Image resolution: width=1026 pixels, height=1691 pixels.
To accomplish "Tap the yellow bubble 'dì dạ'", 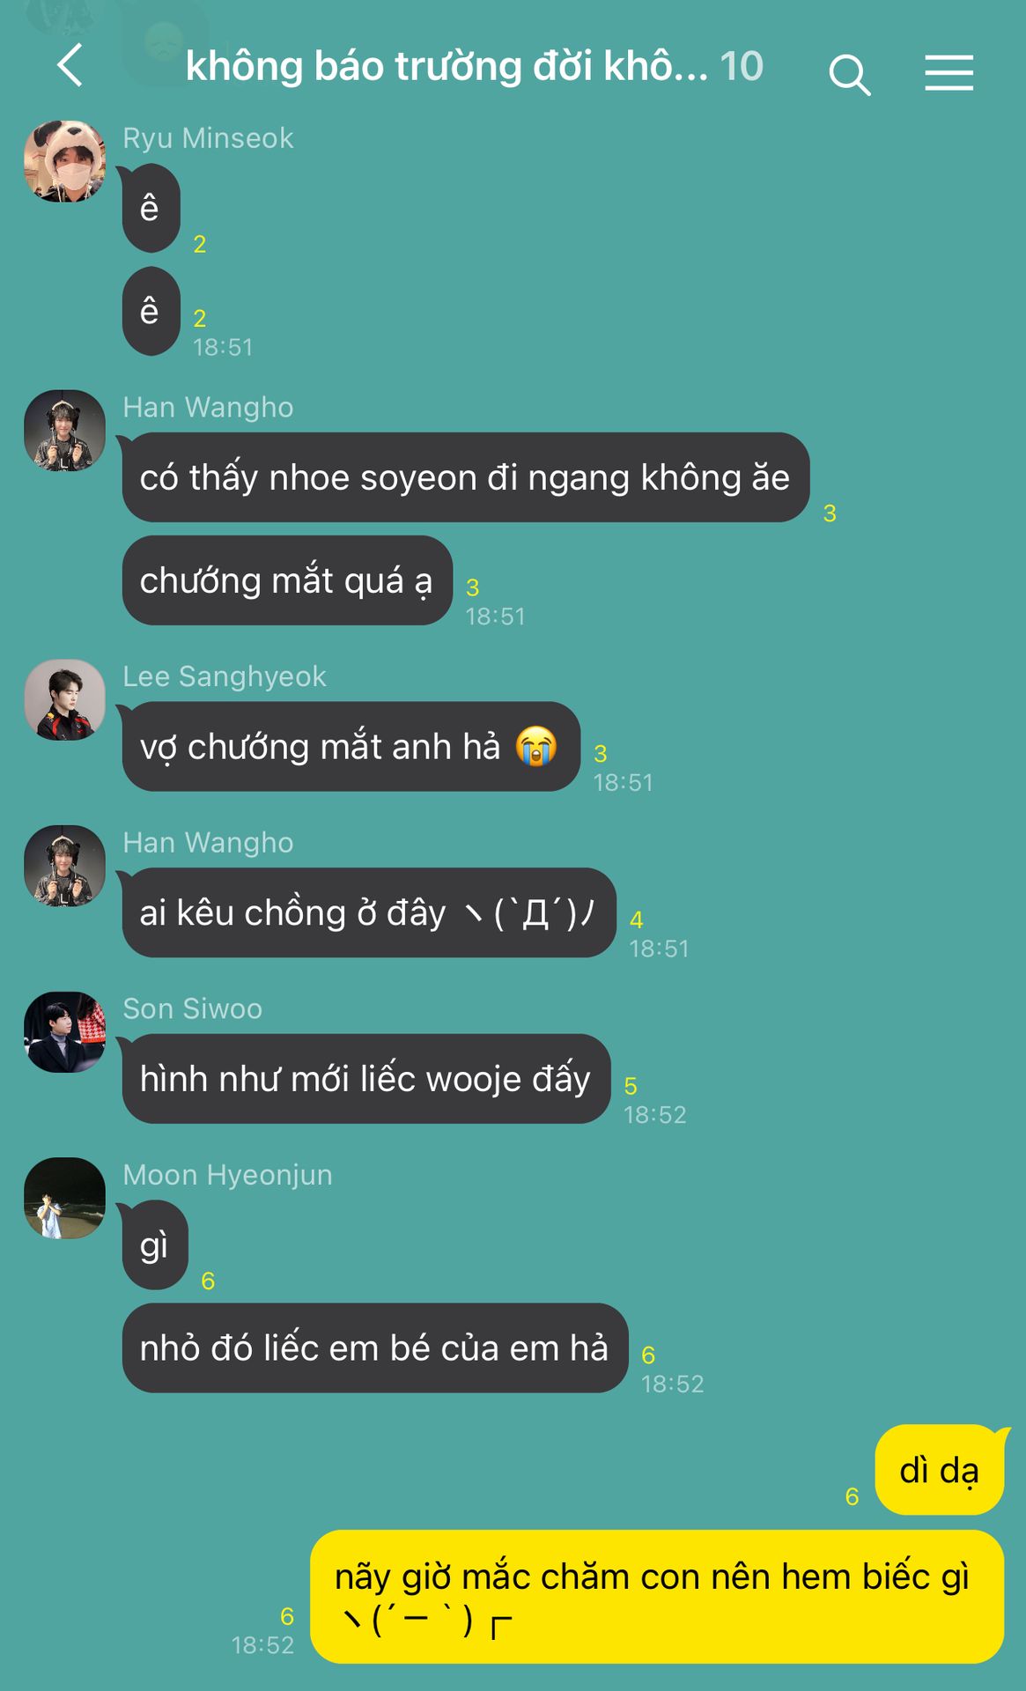I will coord(940,1470).
